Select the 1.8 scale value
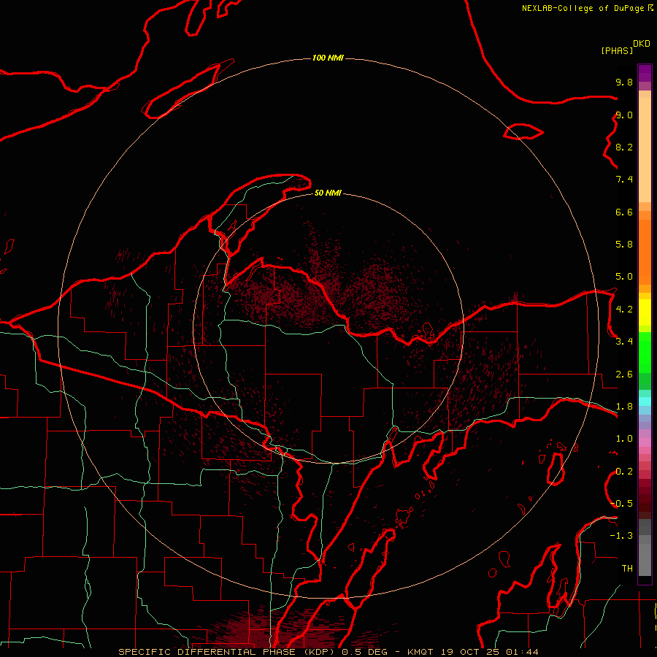The width and height of the screenshot is (657, 657). coord(624,407)
